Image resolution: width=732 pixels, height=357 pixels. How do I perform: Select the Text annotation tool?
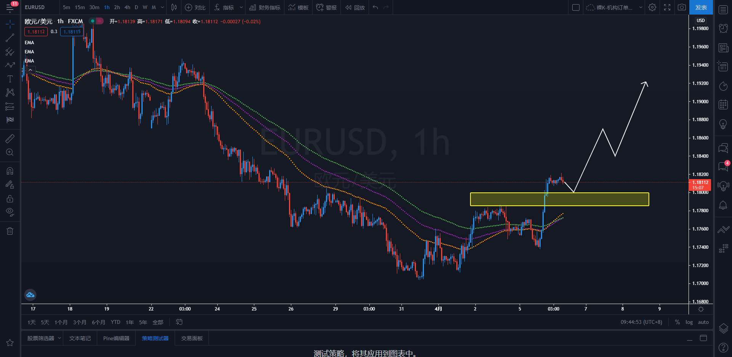10,79
